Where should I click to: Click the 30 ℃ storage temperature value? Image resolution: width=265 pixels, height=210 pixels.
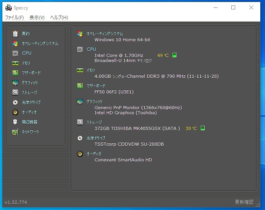click(191, 128)
